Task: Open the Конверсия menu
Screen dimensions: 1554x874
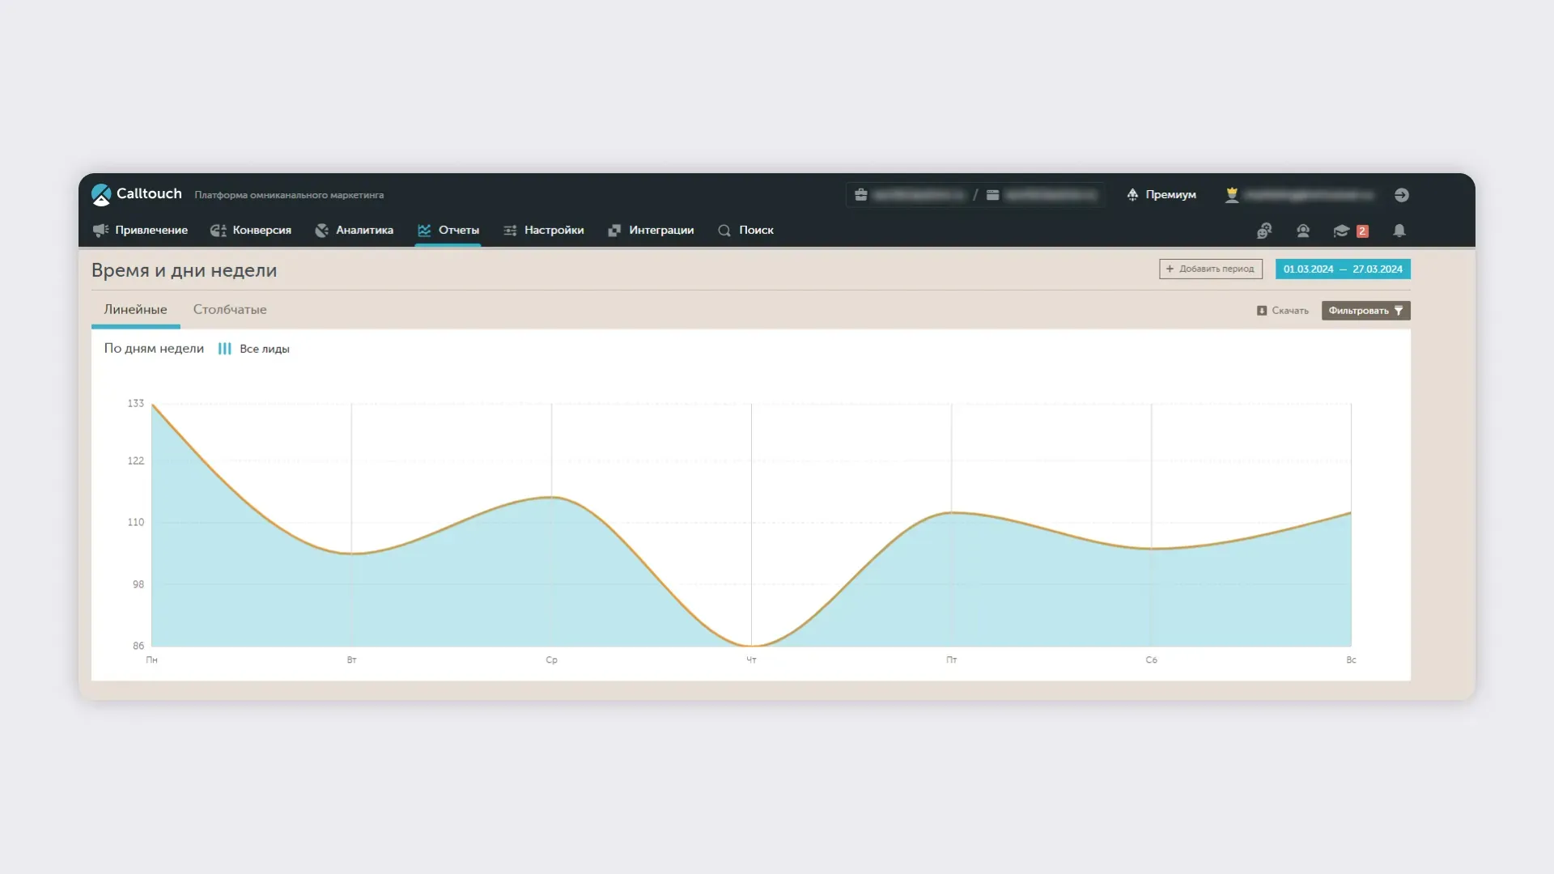Action: (251, 231)
